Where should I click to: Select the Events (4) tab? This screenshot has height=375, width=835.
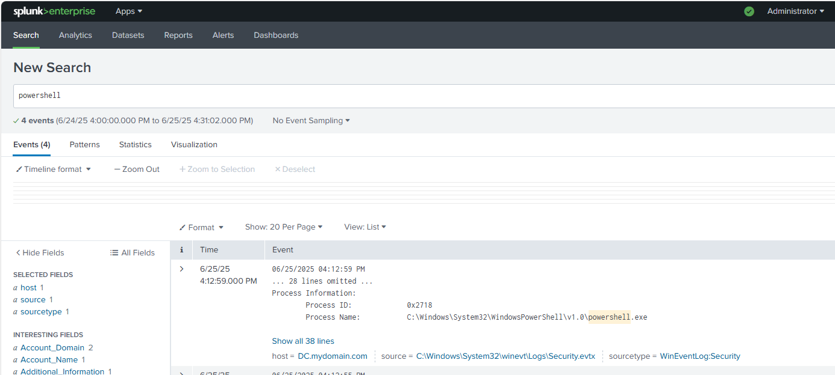click(x=32, y=145)
